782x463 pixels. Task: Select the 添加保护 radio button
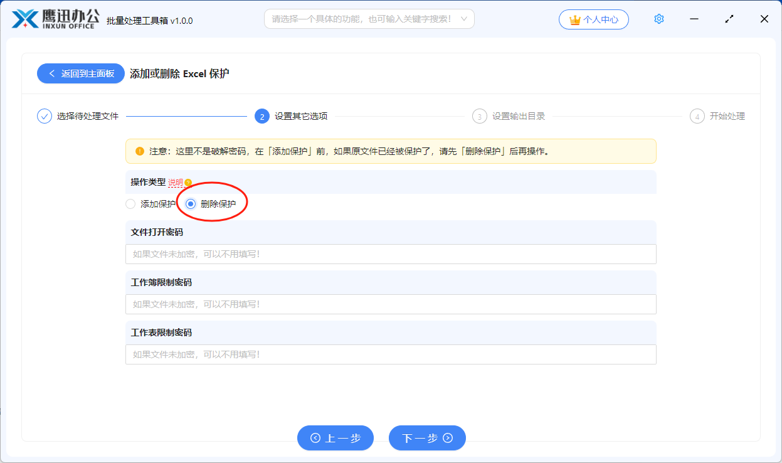[130, 203]
